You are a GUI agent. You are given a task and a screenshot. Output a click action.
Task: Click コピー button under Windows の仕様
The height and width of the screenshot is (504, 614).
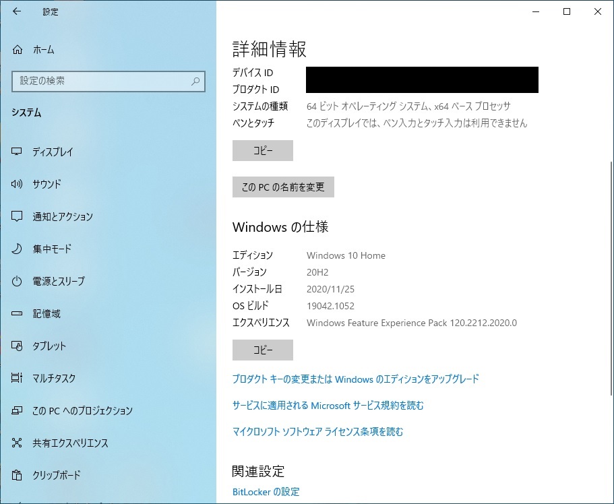(x=263, y=350)
